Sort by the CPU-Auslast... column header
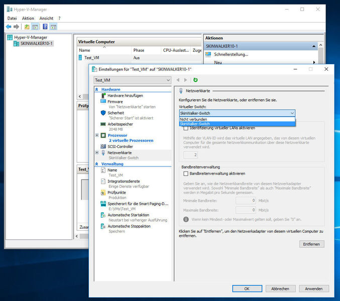The width and height of the screenshot is (340, 301). click(176, 50)
